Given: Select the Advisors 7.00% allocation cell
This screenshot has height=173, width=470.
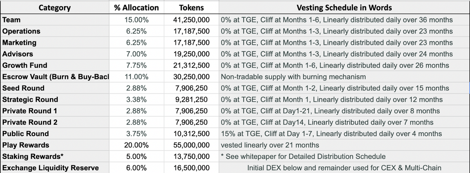Looking at the screenshot, I should [x=136, y=54].
